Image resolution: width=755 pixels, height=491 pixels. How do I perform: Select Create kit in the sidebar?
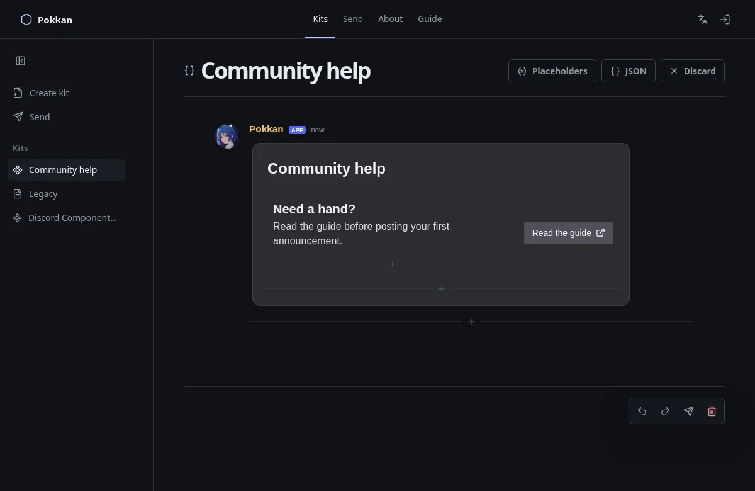pyautogui.click(x=67, y=93)
